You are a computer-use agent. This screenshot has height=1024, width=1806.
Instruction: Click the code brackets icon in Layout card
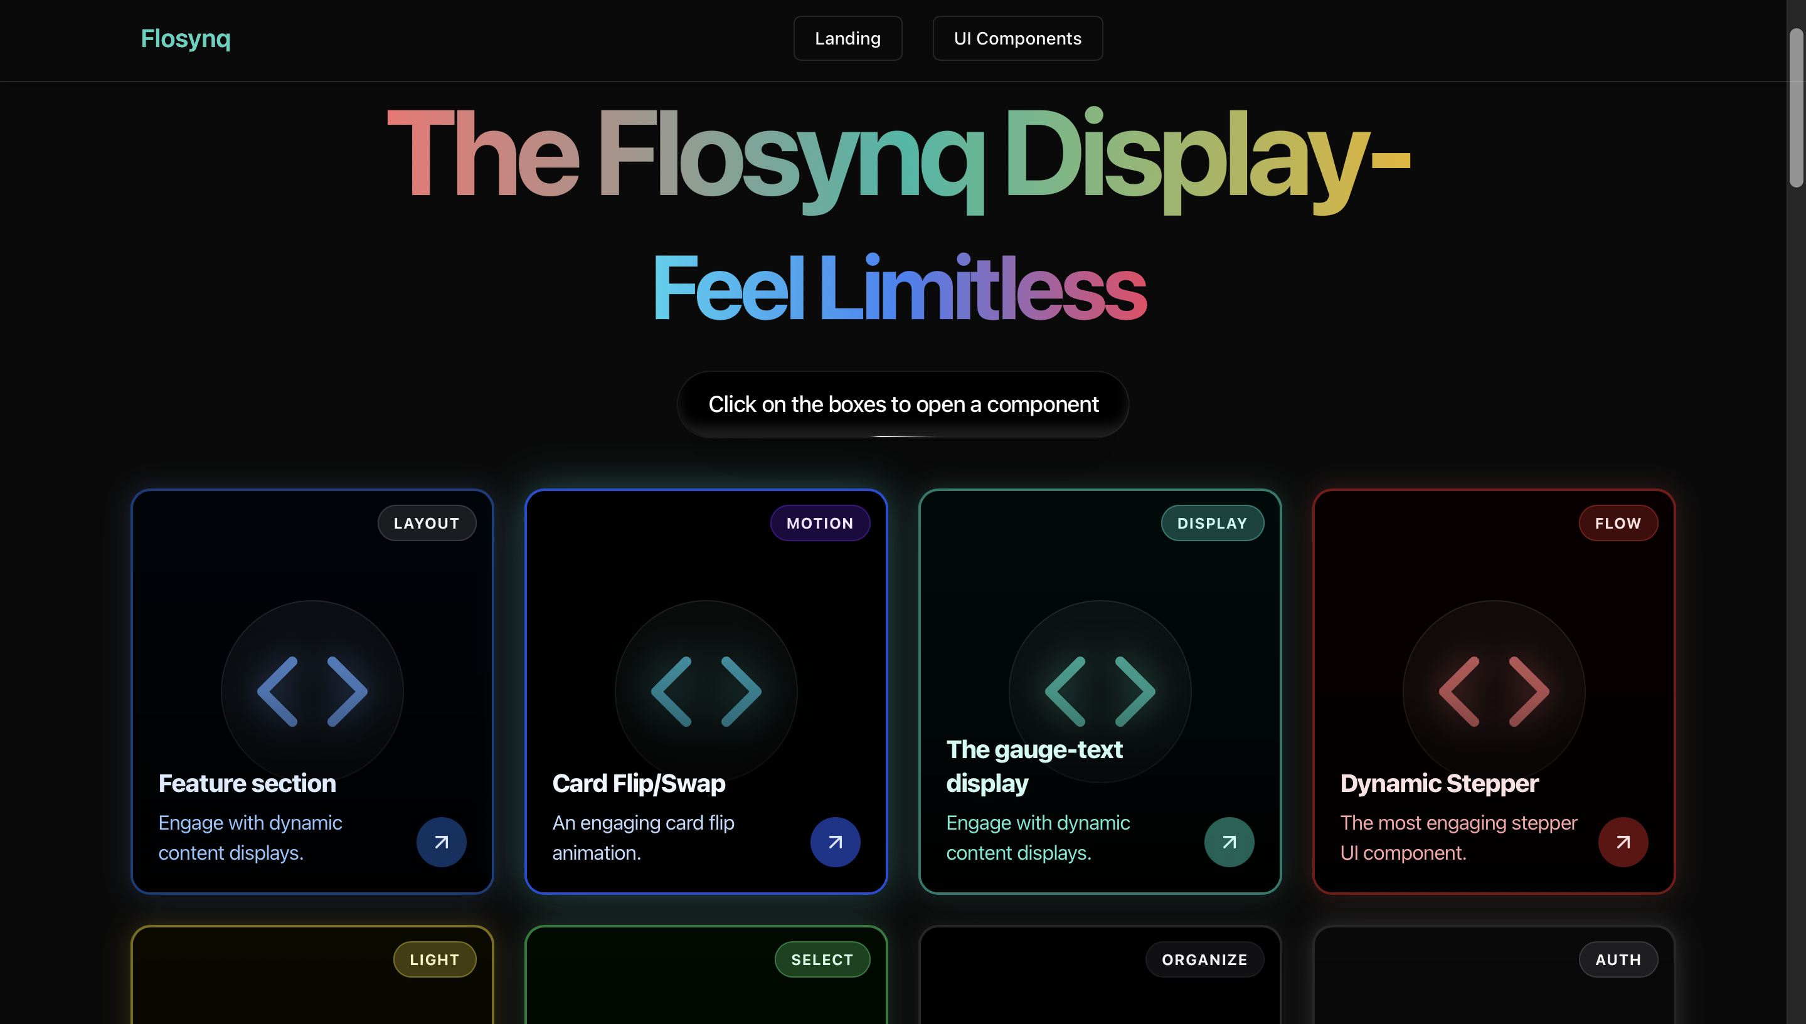312,691
